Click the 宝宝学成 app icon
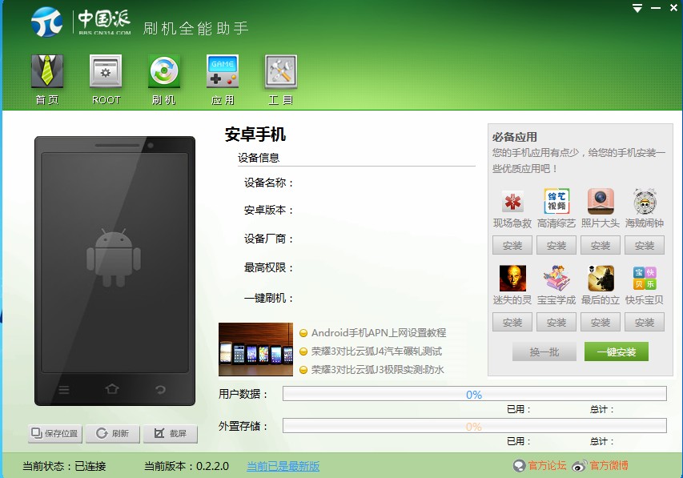The image size is (683, 478). [x=556, y=278]
